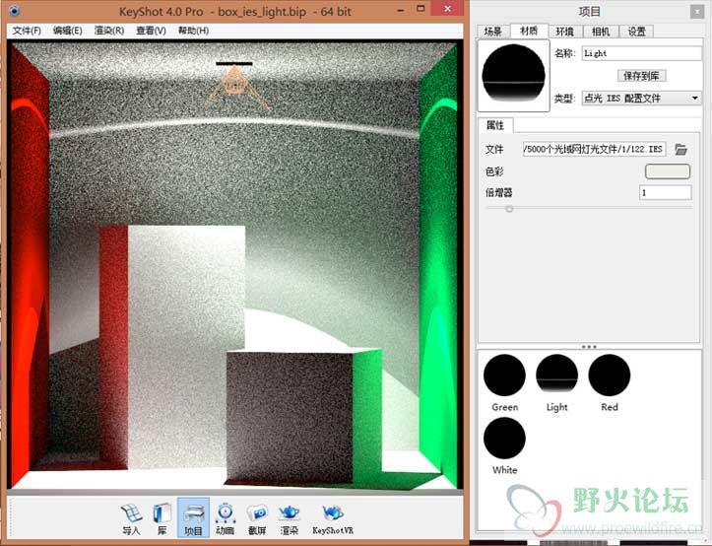Click the multiplier (倍增器) slider handle
Image resolution: width=712 pixels, height=546 pixels.
pos(509,209)
